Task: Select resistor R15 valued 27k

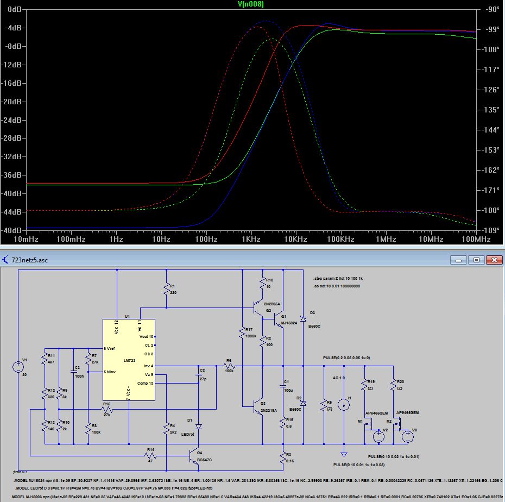Action: 107,409
